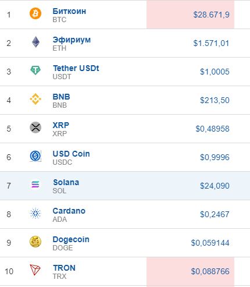Image resolution: width=250 pixels, height=287 pixels.
Task: Click the Bitcoin price $28.671,9
Action: (211, 15)
